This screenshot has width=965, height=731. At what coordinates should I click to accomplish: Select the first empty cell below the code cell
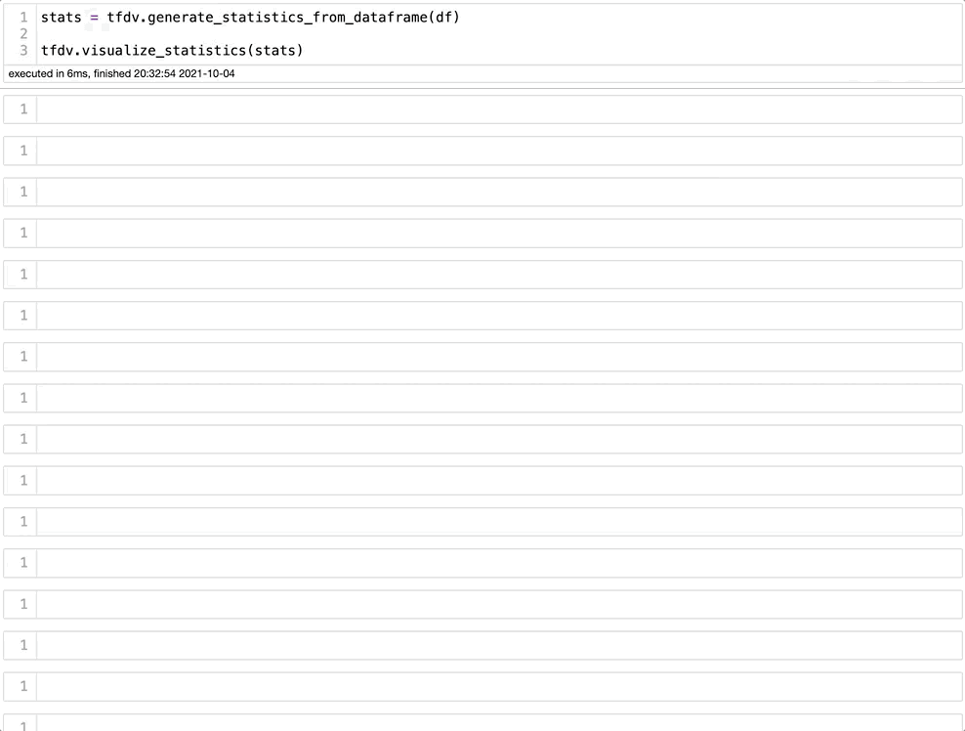click(498, 109)
